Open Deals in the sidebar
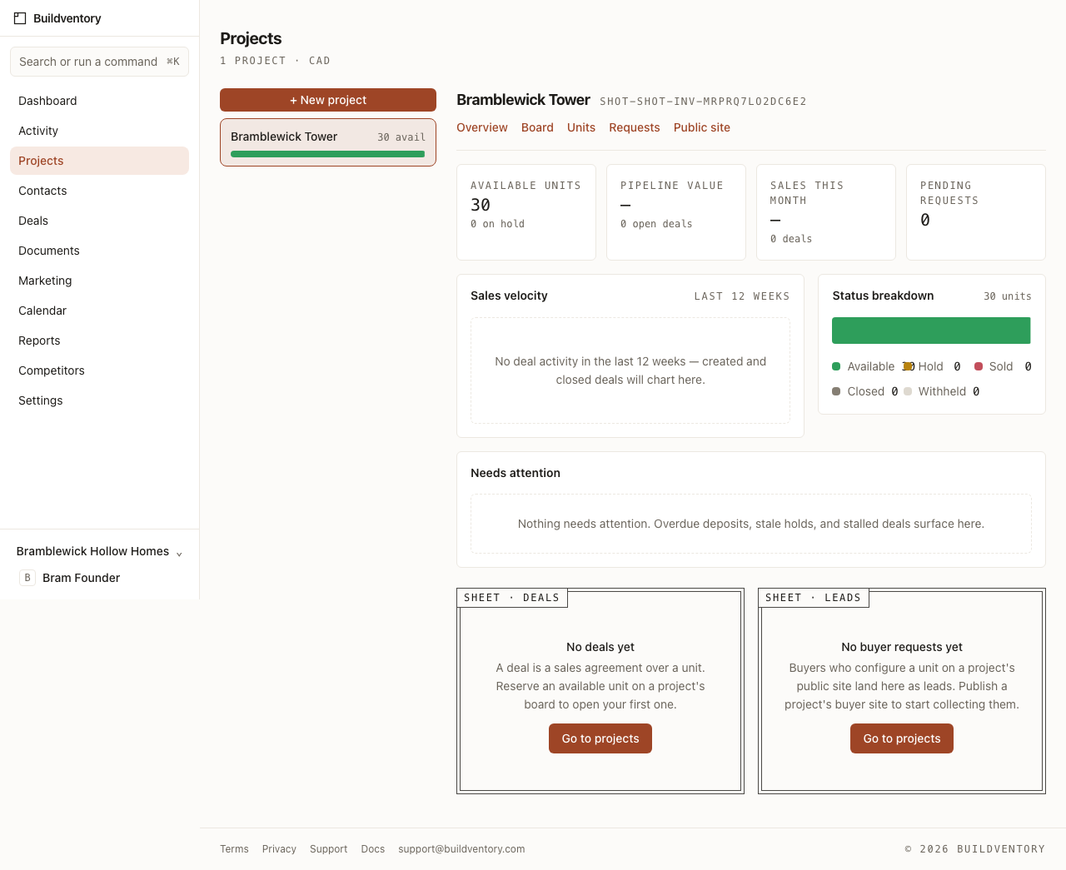This screenshot has height=870, width=1066. tap(99, 221)
